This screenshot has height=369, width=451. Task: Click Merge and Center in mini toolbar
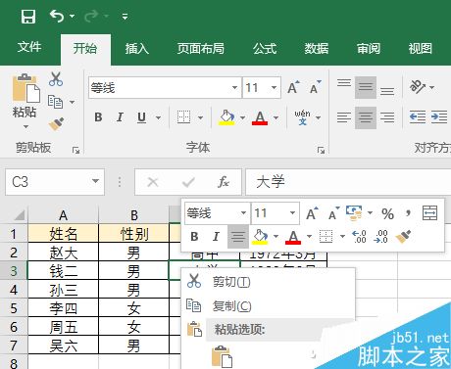coord(430,213)
